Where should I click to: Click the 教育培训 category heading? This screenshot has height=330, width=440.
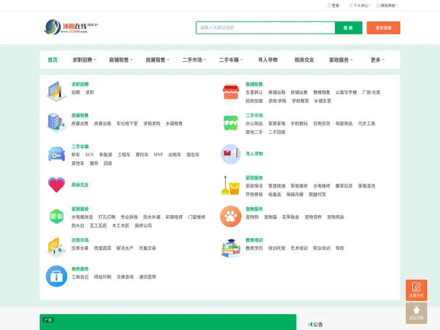point(254,240)
